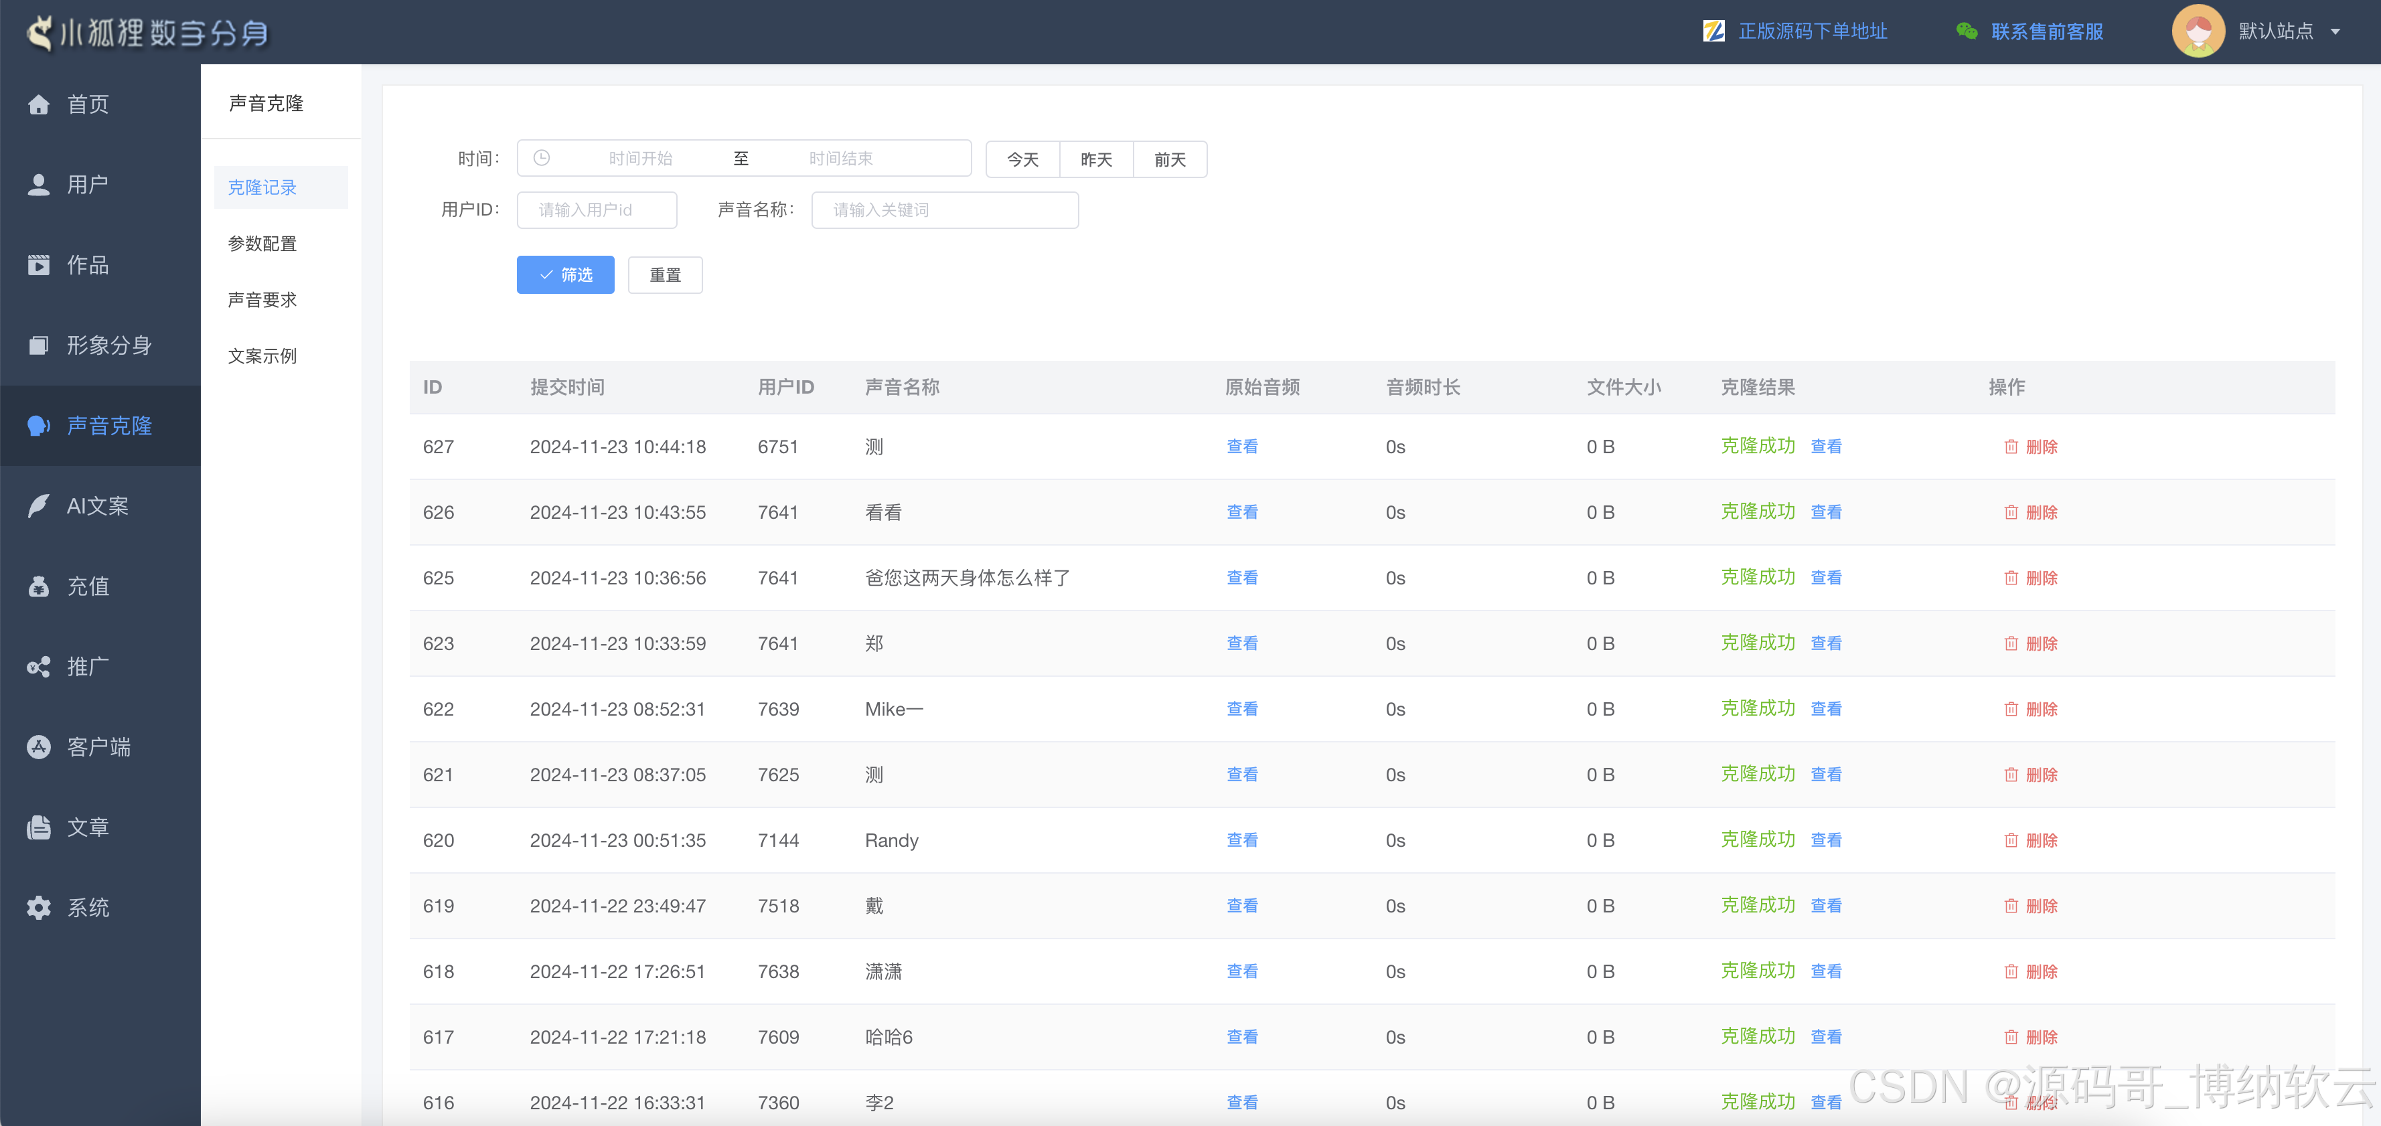Focus the 用户ID input field
Viewport: 2381px width, 1126px height.
[596, 210]
